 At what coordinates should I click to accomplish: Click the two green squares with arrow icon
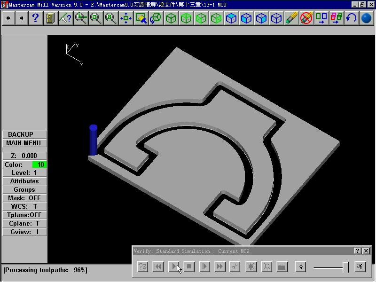(321, 18)
